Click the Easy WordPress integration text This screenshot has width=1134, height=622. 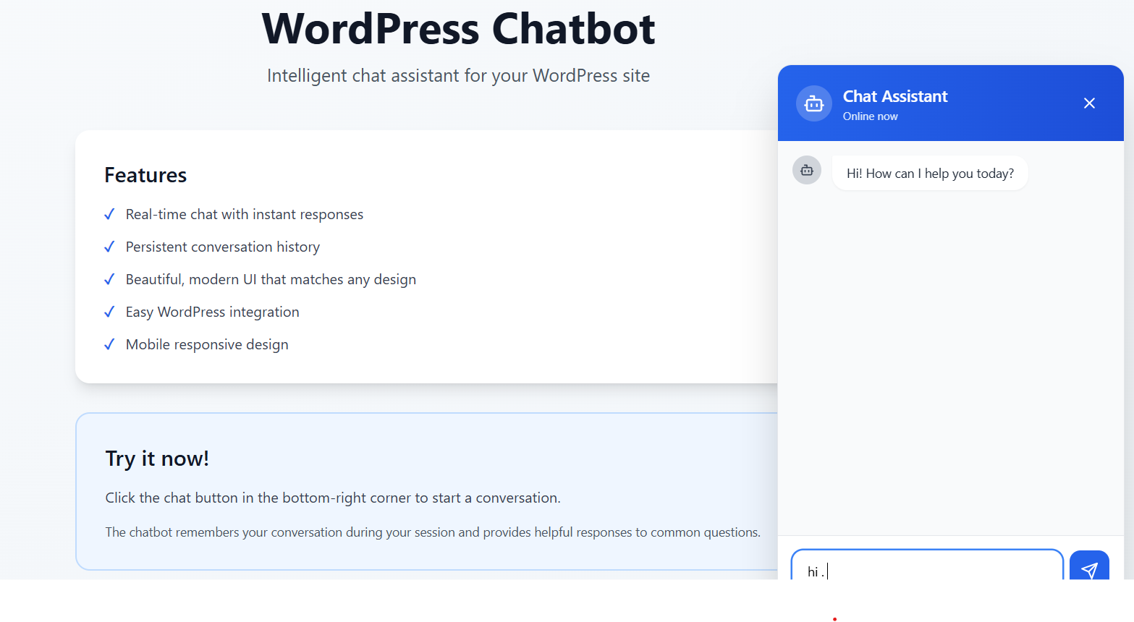[x=212, y=312]
